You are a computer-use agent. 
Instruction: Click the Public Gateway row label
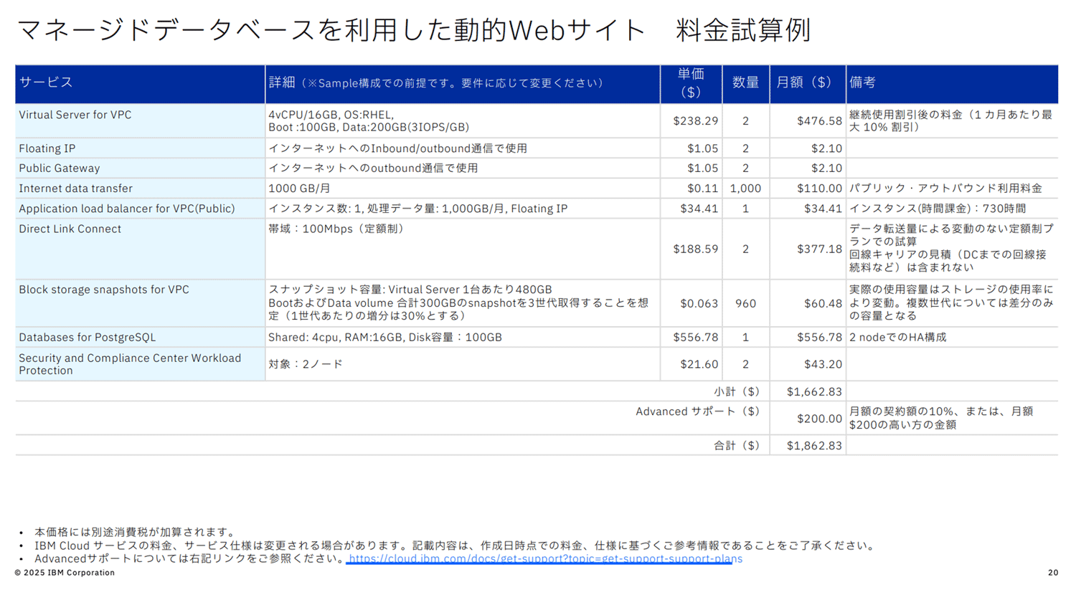click(60, 168)
